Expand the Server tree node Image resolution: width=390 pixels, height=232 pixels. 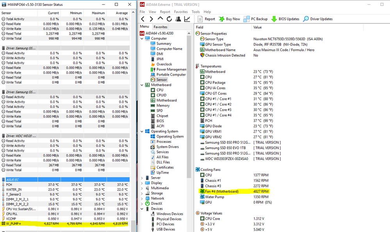coord(142,178)
